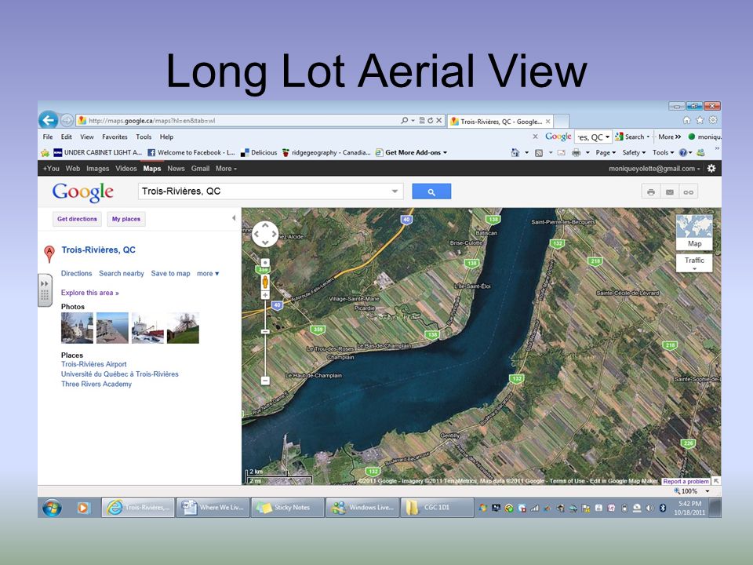Open the moniqueyolette@gmail.com account menu
The image size is (753, 565).
pos(654,169)
